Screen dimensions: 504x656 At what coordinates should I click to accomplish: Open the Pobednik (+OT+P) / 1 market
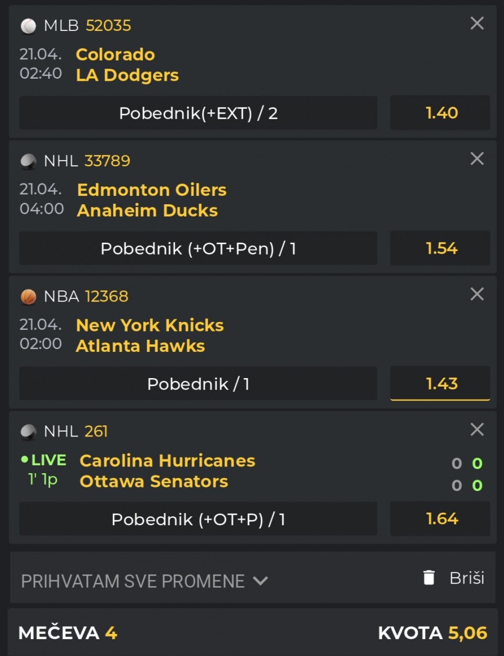tap(198, 519)
